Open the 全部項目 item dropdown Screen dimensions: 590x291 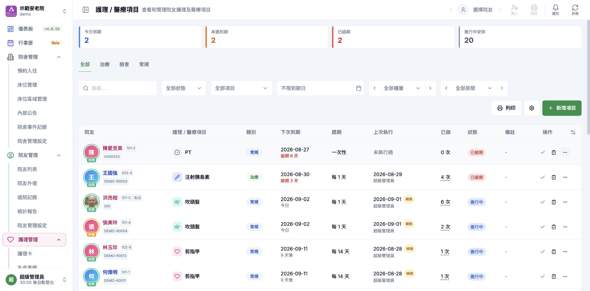pos(241,88)
